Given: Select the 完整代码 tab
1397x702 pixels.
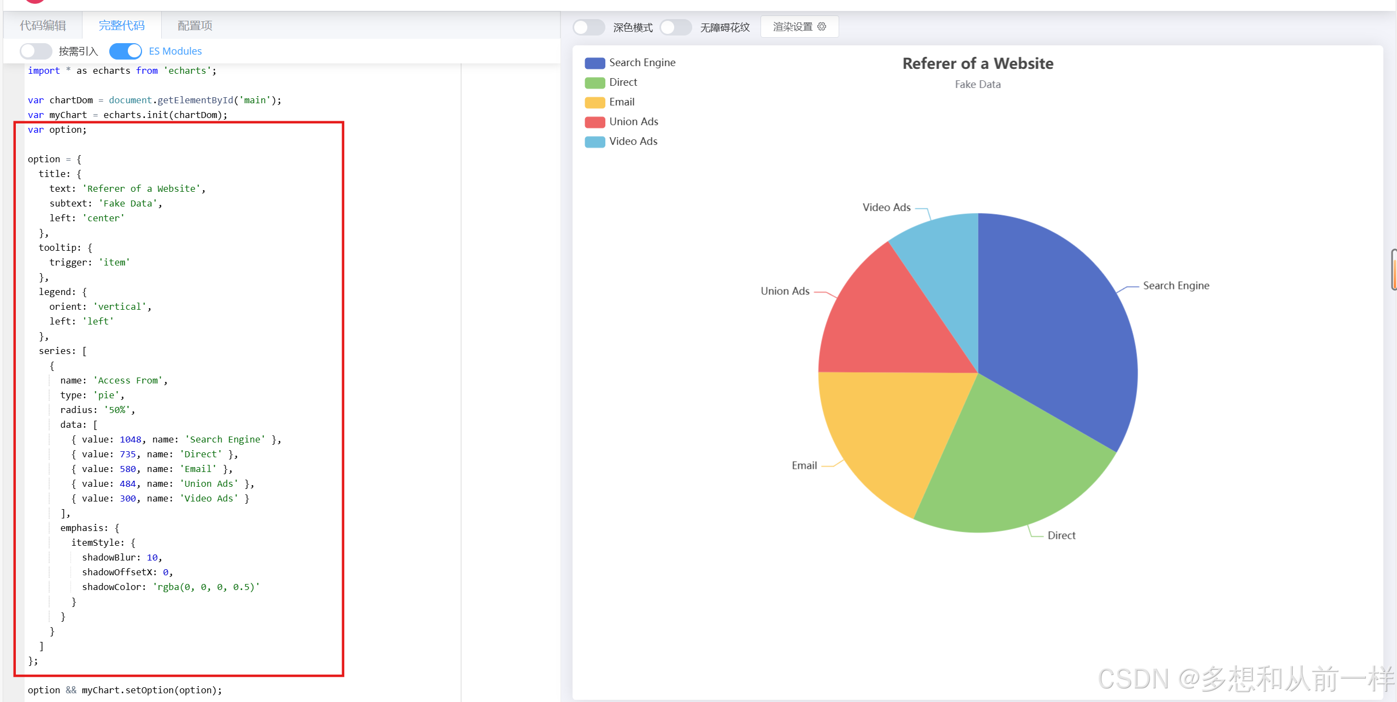Looking at the screenshot, I should tap(121, 26).
